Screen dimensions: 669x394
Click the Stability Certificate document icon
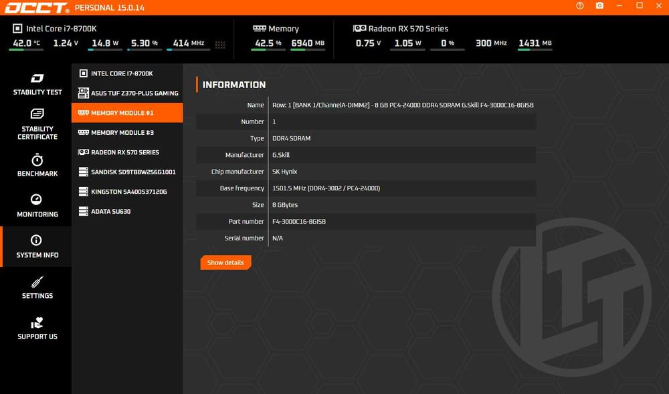(37, 114)
